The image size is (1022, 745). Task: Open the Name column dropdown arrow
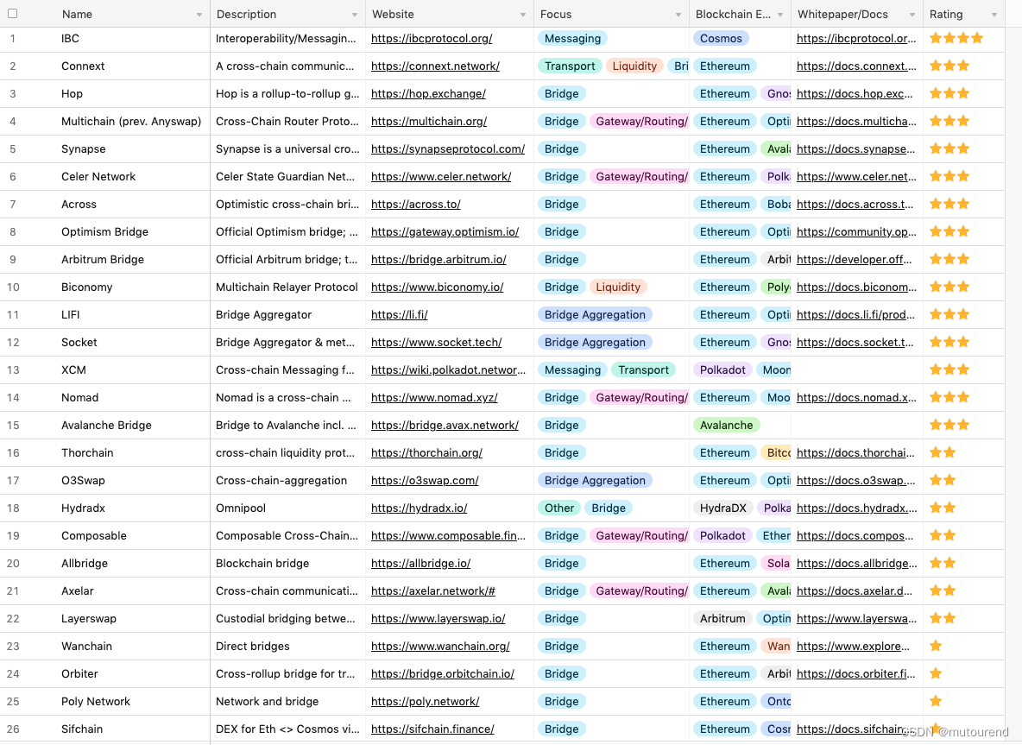pyautogui.click(x=199, y=15)
